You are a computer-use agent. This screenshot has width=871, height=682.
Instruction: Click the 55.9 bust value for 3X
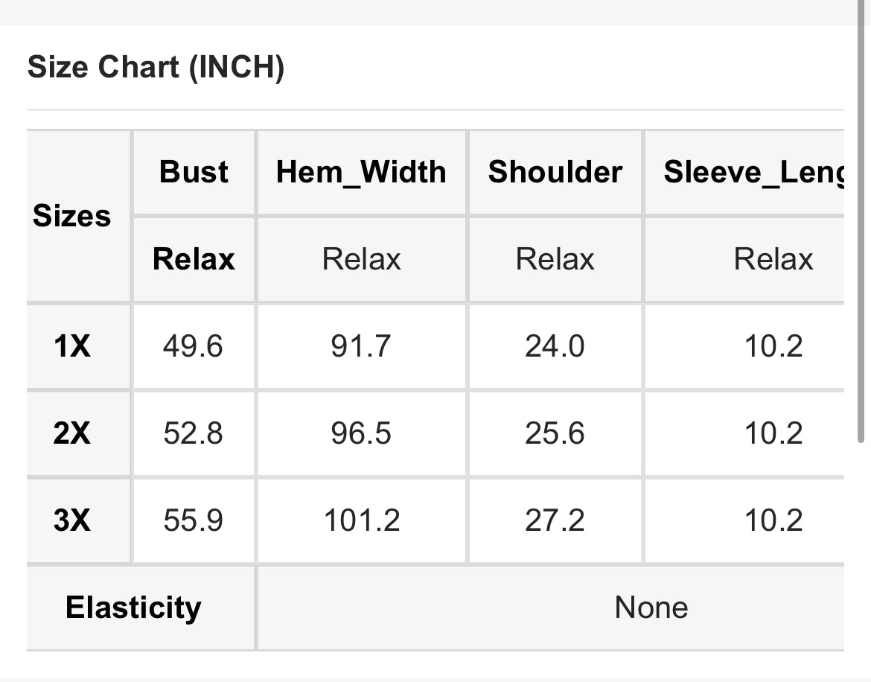coord(193,520)
